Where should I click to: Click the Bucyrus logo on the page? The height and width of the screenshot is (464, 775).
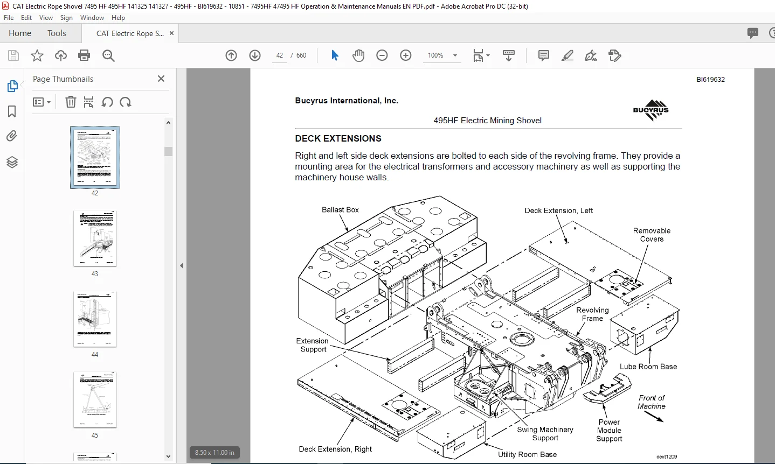pos(651,110)
